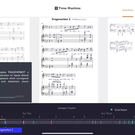Click teal marker inside Act Two scene 1
This screenshot has width=135, height=135.
point(33,122)
